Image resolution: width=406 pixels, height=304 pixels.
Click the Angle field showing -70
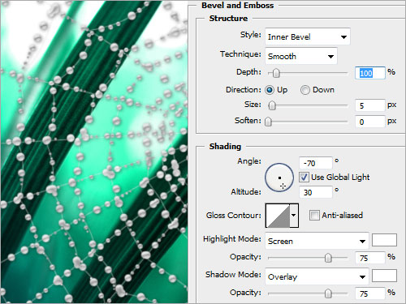click(316, 163)
